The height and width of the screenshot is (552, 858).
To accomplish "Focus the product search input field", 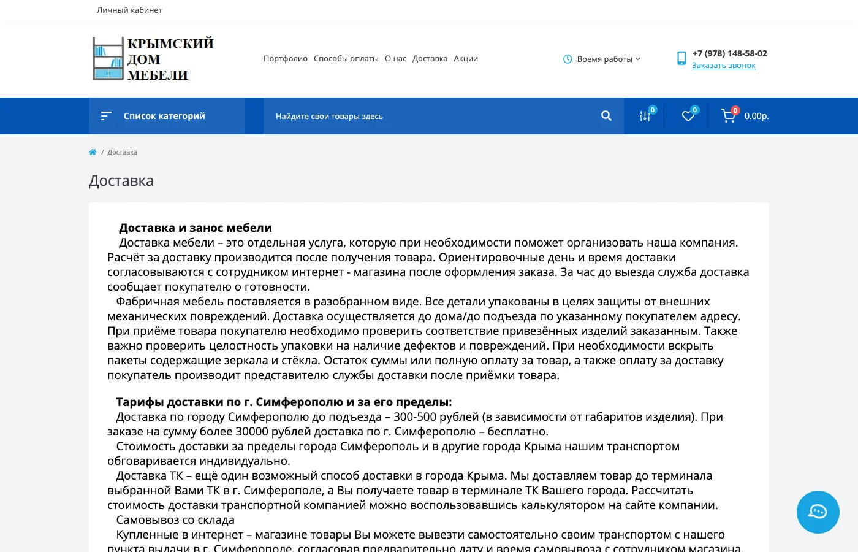I will [x=429, y=116].
